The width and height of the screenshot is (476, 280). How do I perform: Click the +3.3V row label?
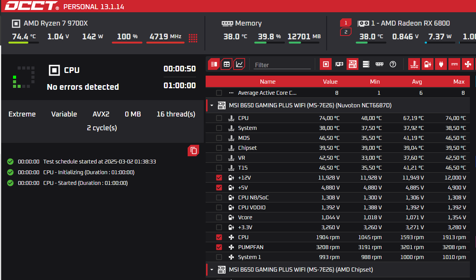coord(245,227)
